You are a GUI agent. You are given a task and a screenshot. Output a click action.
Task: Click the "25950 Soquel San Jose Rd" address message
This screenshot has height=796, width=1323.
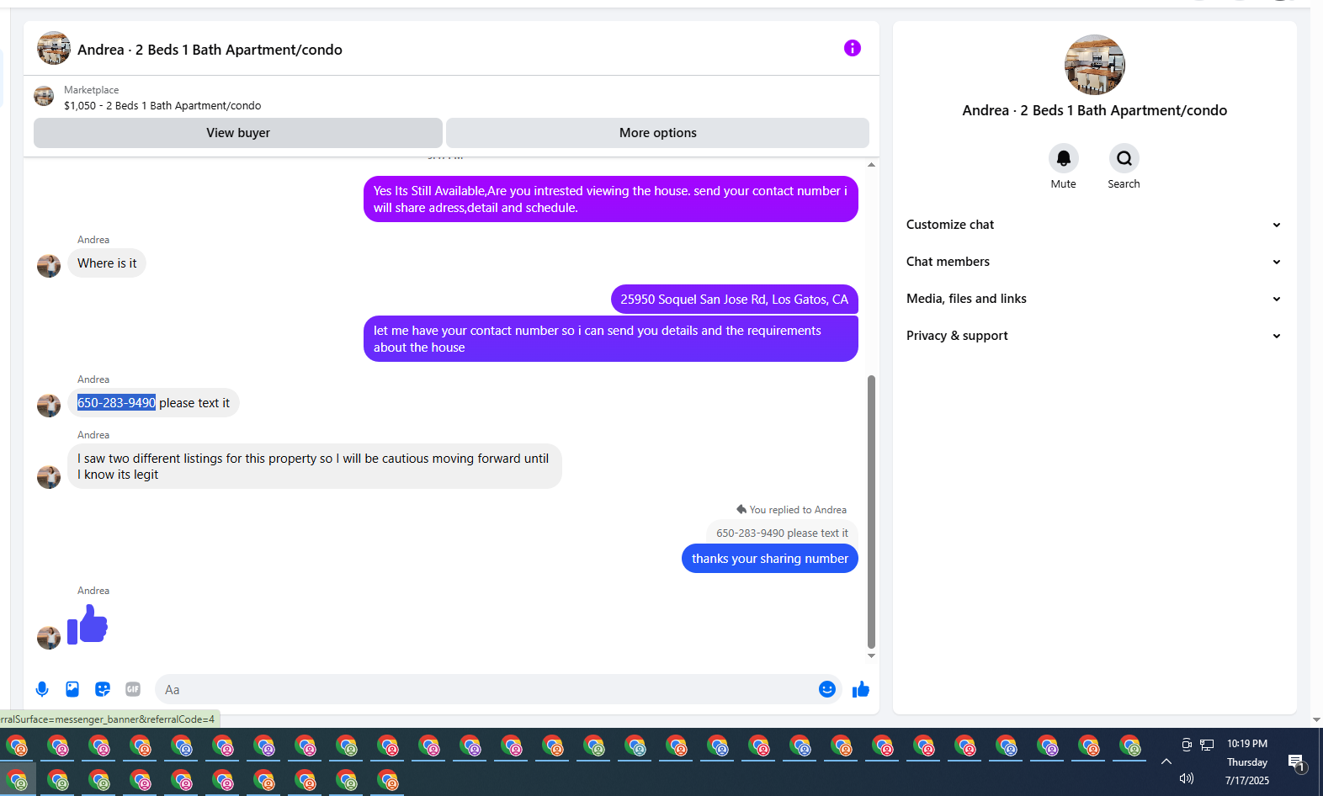[x=735, y=300]
